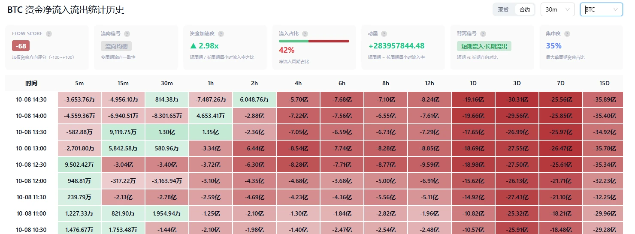Click the 10-08 12:00 time row
The height and width of the screenshot is (234, 635).
coord(31,181)
